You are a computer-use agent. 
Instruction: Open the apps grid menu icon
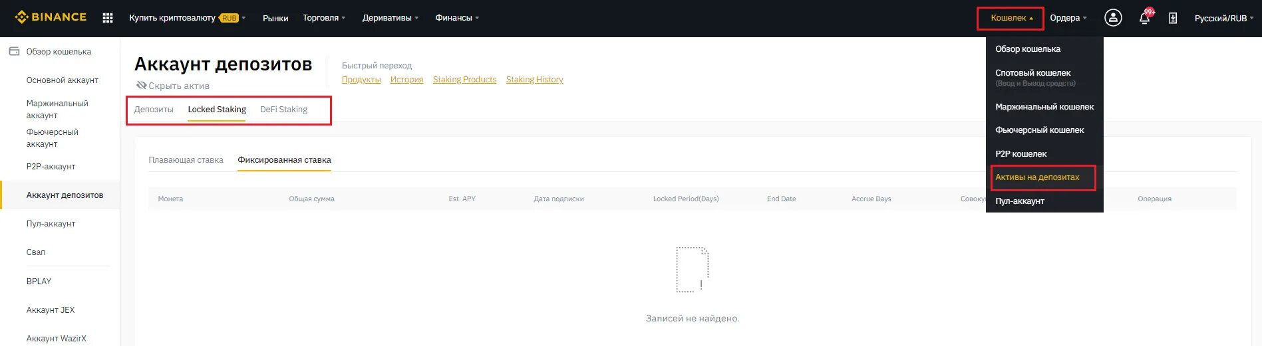coord(108,18)
